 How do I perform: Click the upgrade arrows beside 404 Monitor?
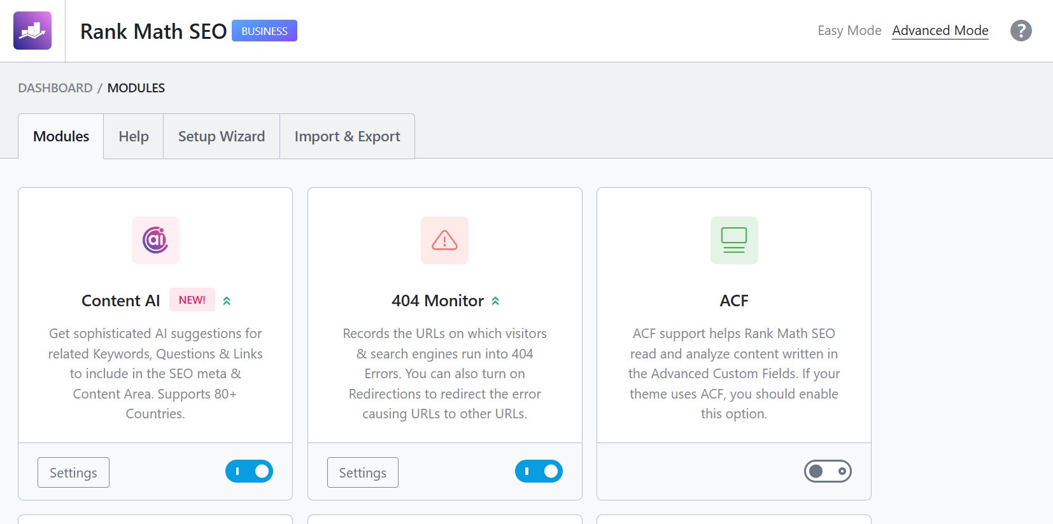tap(495, 301)
